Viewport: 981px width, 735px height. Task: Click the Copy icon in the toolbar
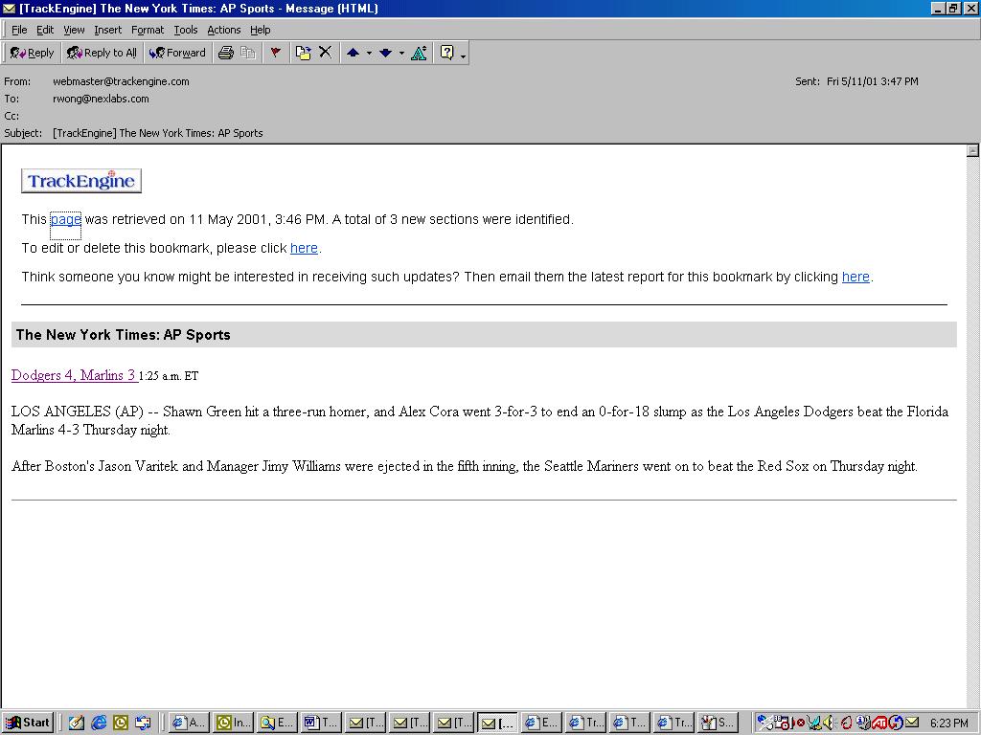[248, 54]
